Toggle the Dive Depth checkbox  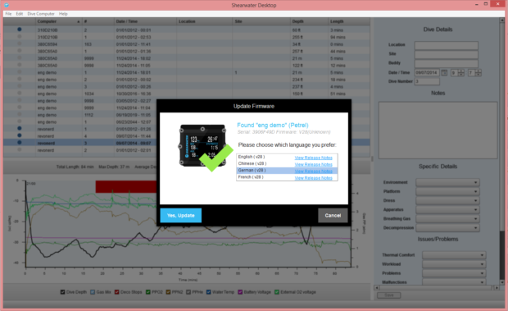62,292
